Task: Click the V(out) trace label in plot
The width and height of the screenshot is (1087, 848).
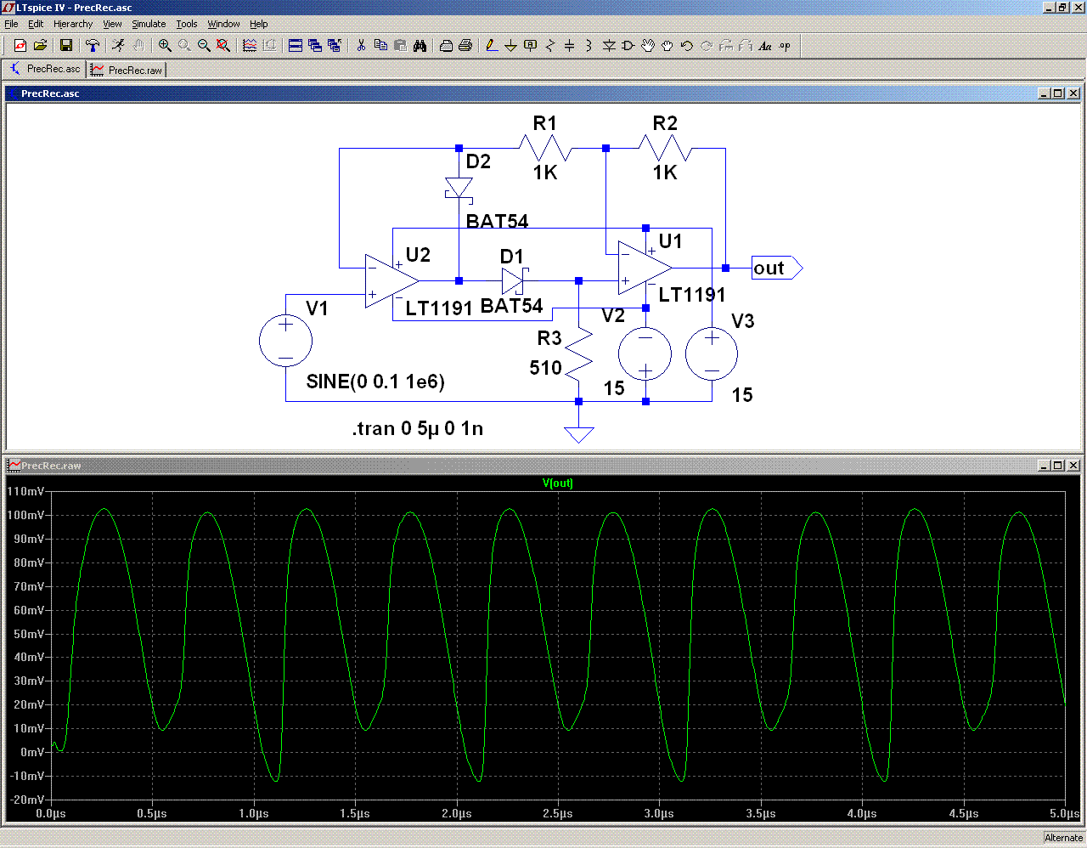Action: (x=558, y=483)
